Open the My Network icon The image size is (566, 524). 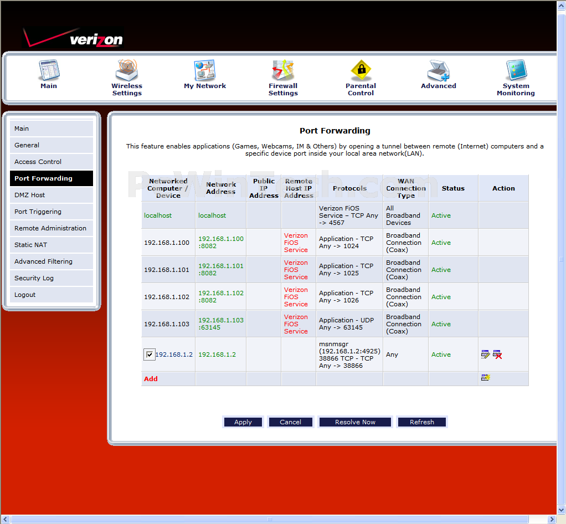point(205,70)
